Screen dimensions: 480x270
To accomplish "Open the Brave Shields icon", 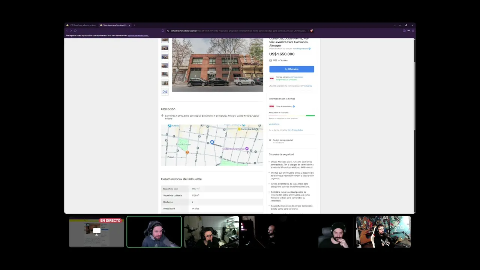I will click(312, 31).
